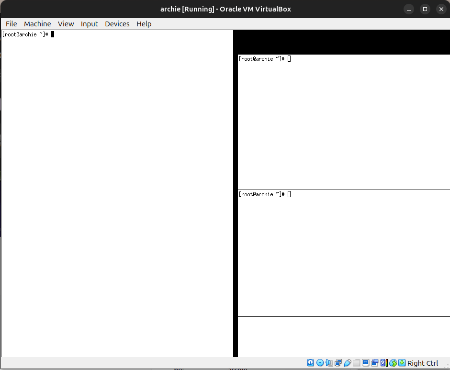This screenshot has height=370, width=450.
Task: Click the USB devices icon
Action: 348,363
